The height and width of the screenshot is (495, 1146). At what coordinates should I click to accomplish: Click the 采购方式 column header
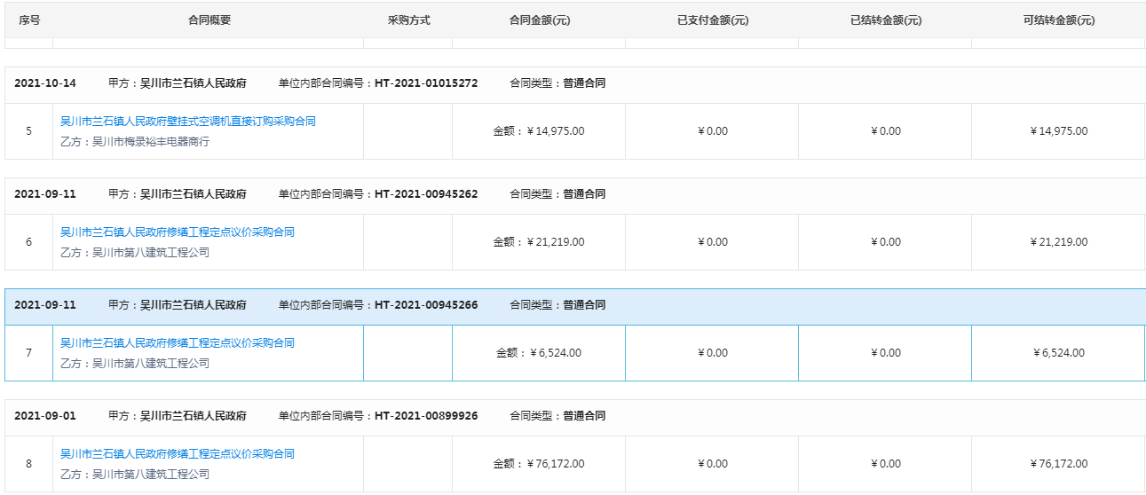(408, 20)
